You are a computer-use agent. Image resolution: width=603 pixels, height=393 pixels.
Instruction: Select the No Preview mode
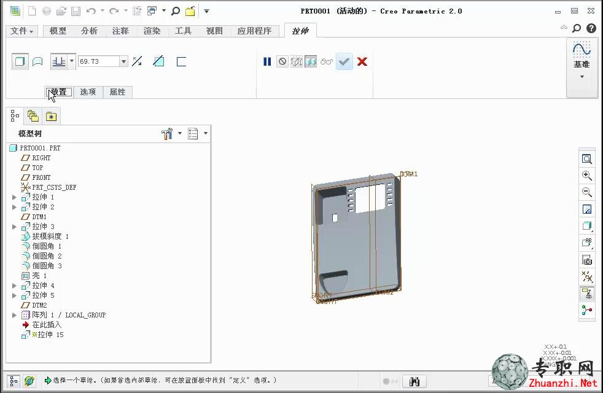point(282,61)
